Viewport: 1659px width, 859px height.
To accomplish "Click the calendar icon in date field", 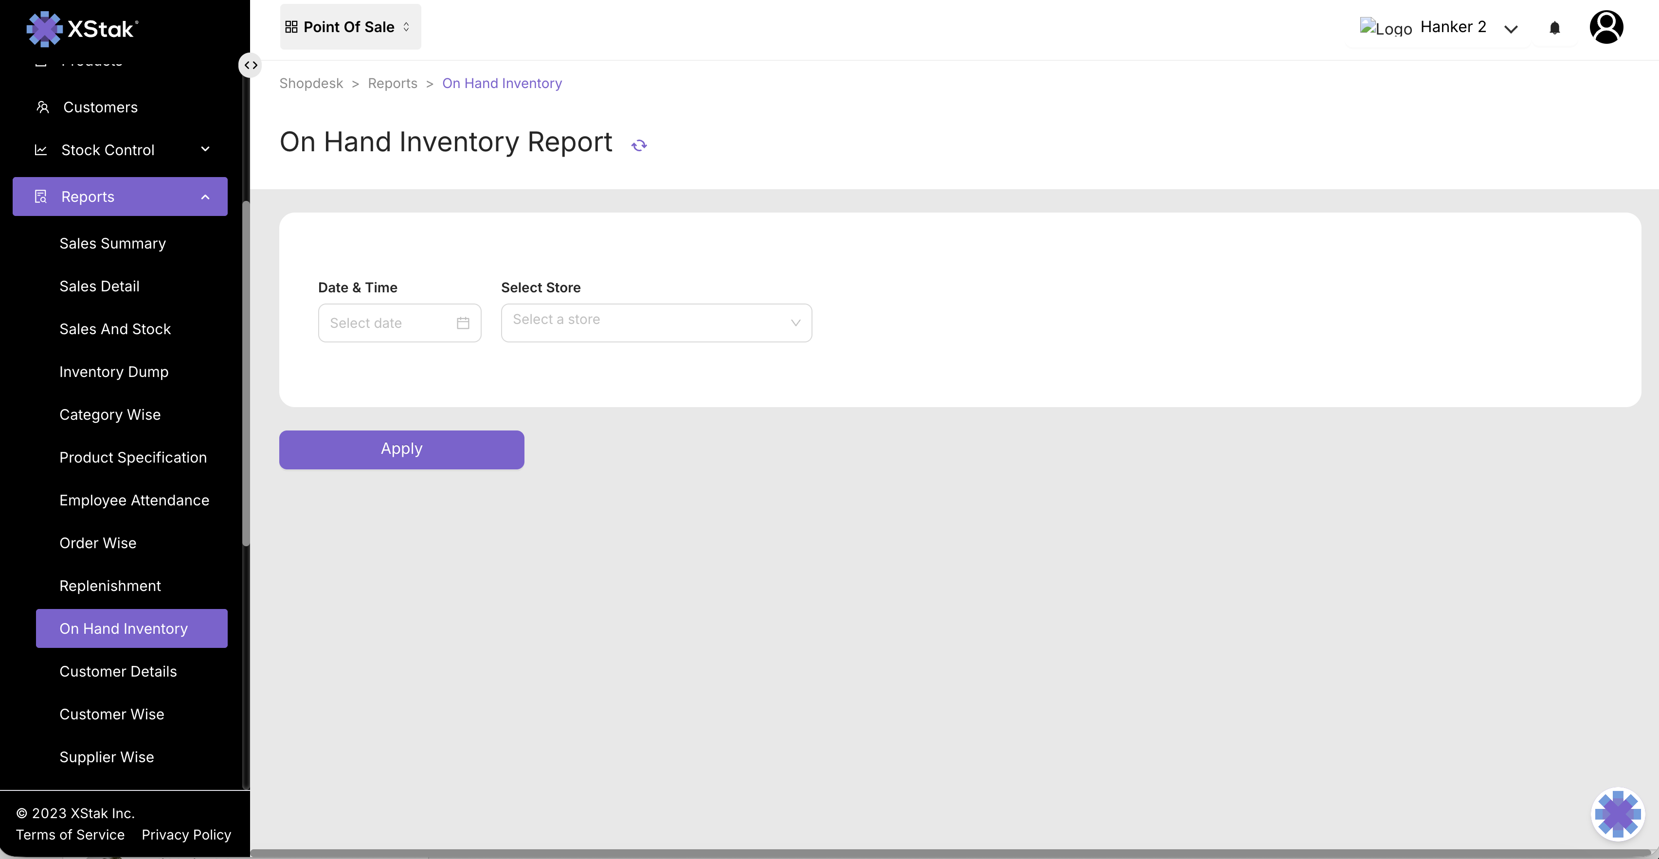I will coord(462,322).
